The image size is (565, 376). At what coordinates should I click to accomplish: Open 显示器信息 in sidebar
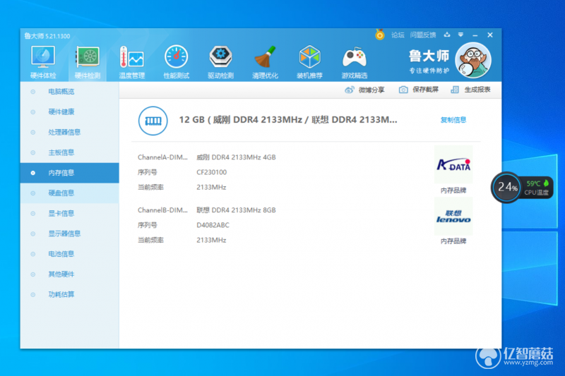pyautogui.click(x=69, y=234)
